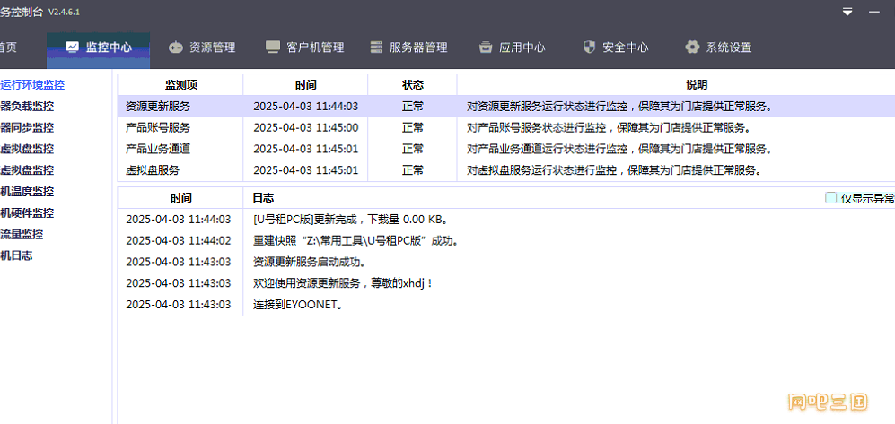The height and width of the screenshot is (424, 895).
Task: Click the 监测项 column header
Action: (x=181, y=85)
